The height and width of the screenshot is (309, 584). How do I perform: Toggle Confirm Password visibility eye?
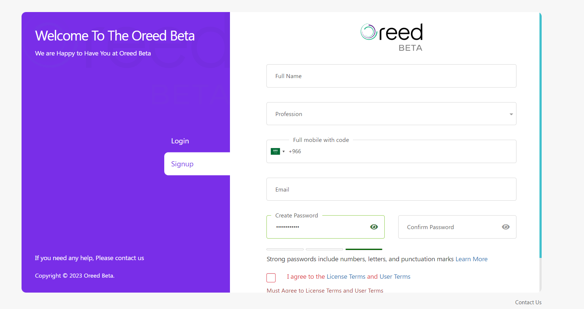[x=506, y=227]
